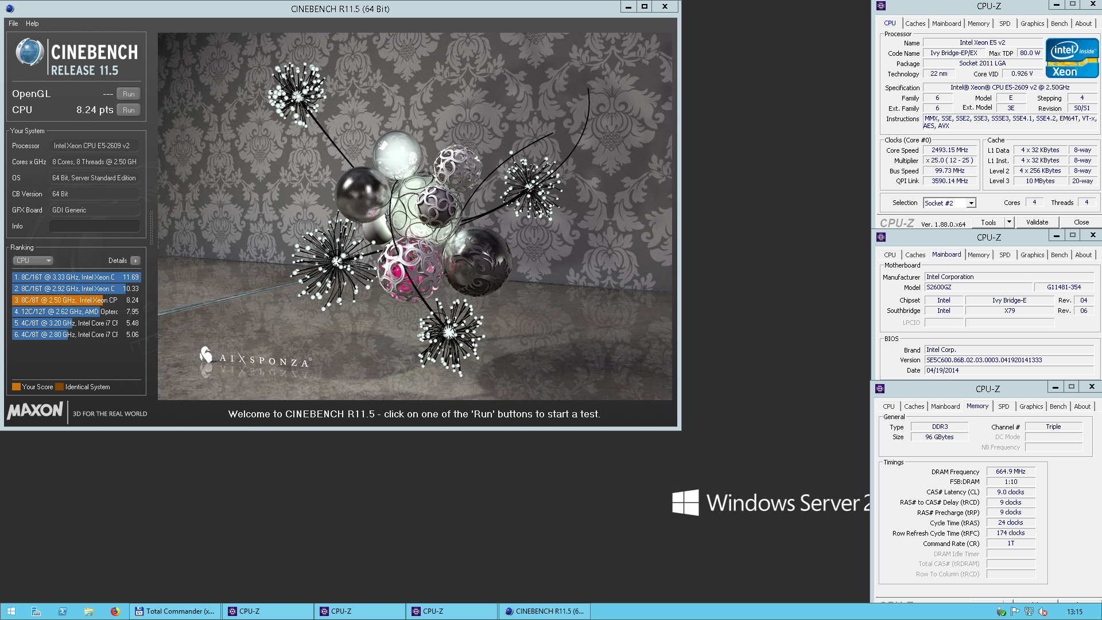Open the File menu in CINEBENCH
This screenshot has height=620, width=1102.
click(13, 24)
